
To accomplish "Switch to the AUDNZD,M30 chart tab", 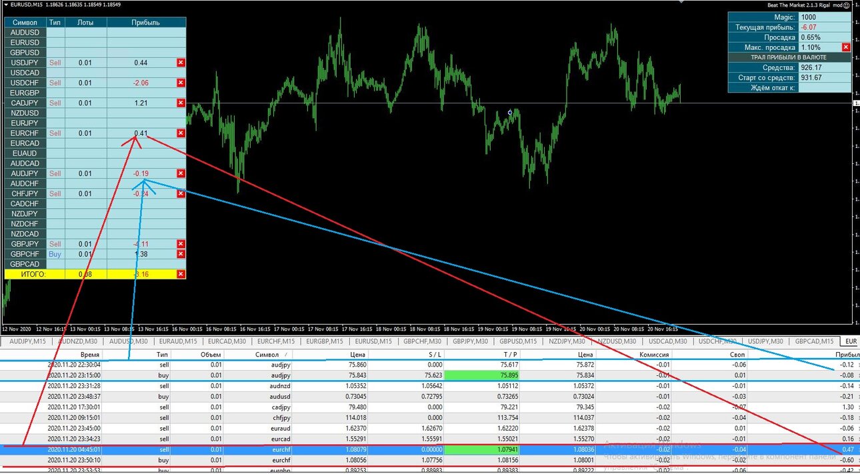I will tap(77, 341).
